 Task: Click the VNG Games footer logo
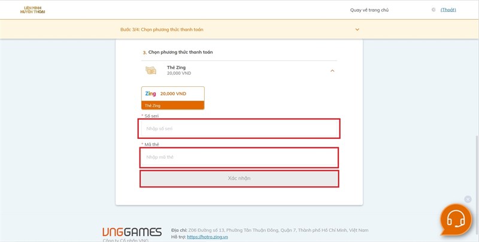[x=132, y=232]
